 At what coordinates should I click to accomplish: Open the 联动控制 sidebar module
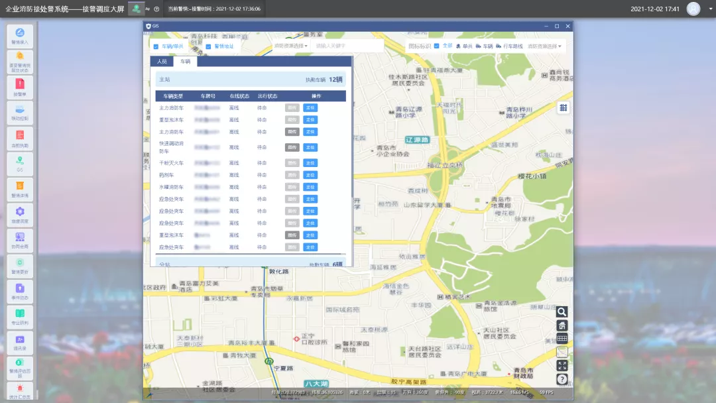click(x=20, y=113)
